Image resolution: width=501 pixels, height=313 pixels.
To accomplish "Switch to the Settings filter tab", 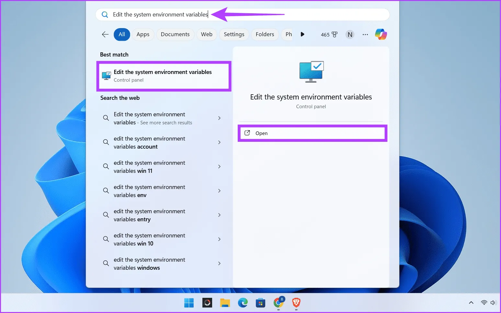I will tap(234, 34).
